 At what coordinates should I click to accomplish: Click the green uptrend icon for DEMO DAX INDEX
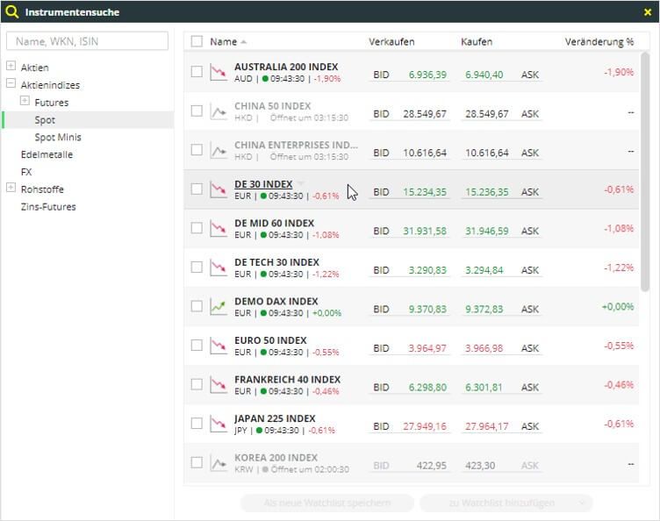click(219, 306)
